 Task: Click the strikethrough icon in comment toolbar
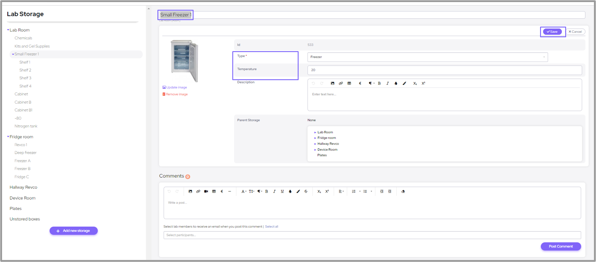(306, 191)
